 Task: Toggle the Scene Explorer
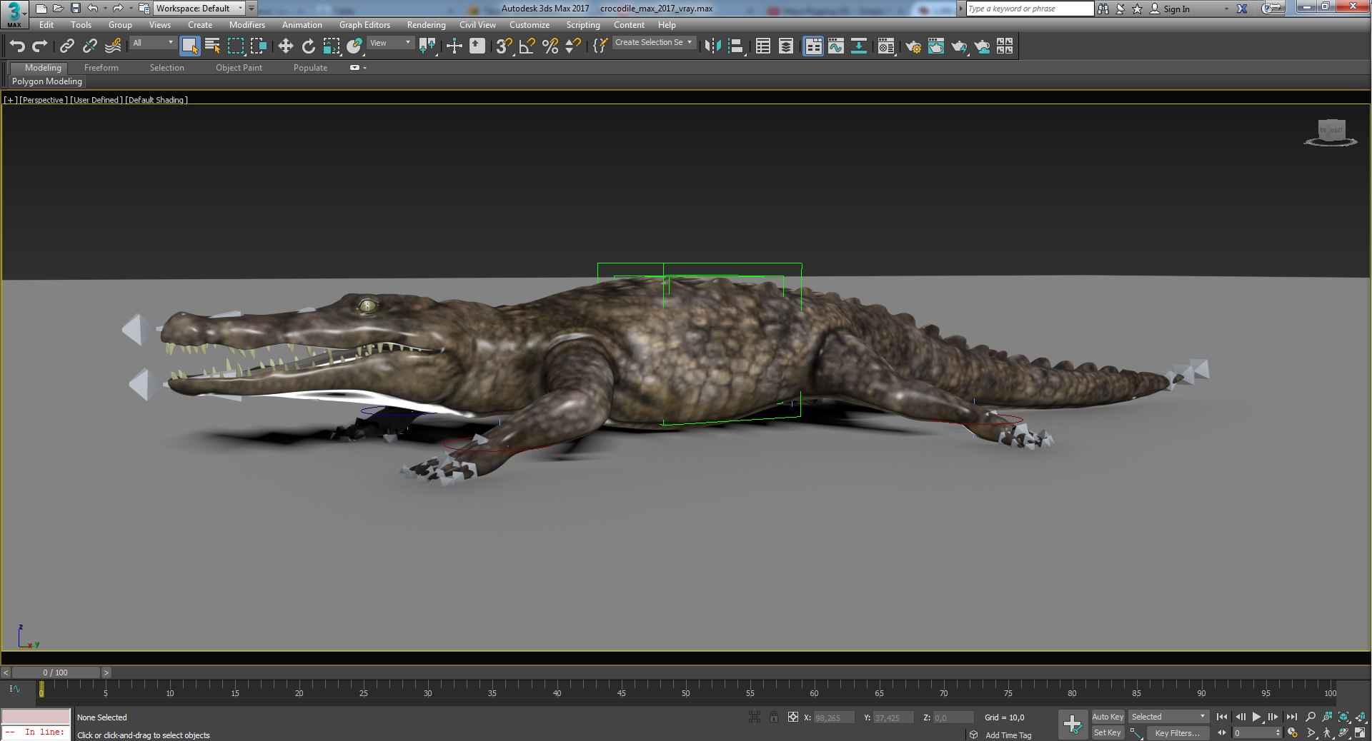762,46
